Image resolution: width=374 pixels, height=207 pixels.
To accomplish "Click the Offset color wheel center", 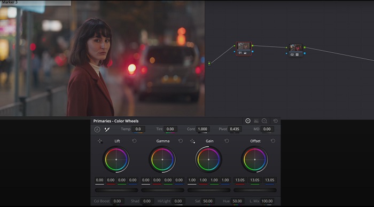I will pyautogui.click(x=255, y=160).
